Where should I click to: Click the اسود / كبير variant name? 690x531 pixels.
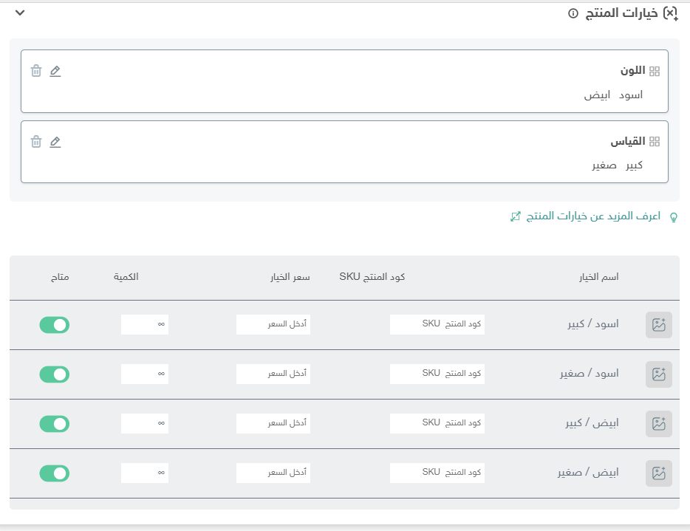pyautogui.click(x=593, y=324)
